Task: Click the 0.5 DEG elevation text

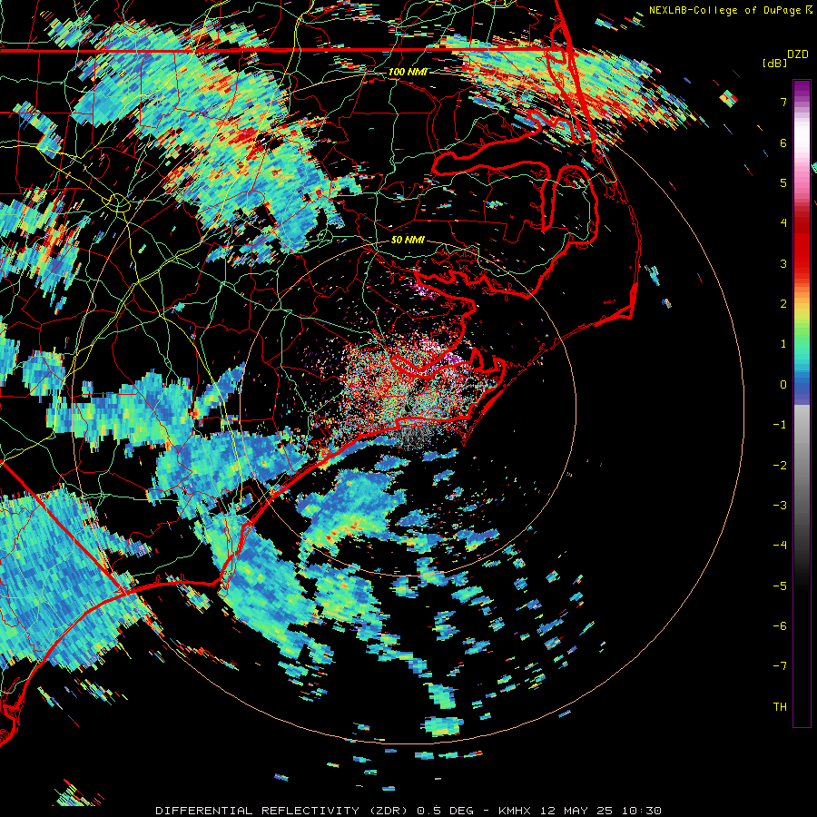Action: pos(445,811)
